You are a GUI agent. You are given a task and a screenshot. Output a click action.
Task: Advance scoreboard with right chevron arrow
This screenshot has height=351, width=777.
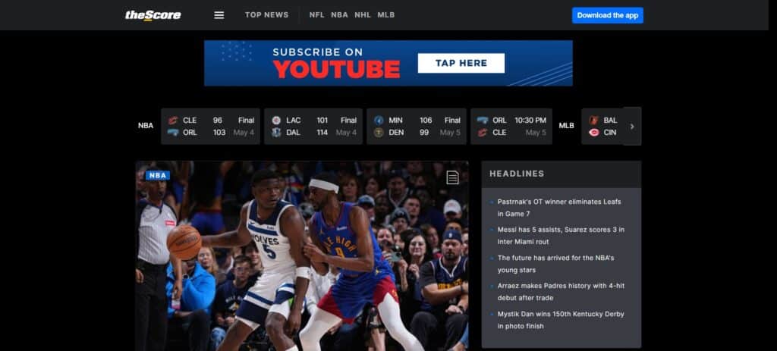pos(632,127)
